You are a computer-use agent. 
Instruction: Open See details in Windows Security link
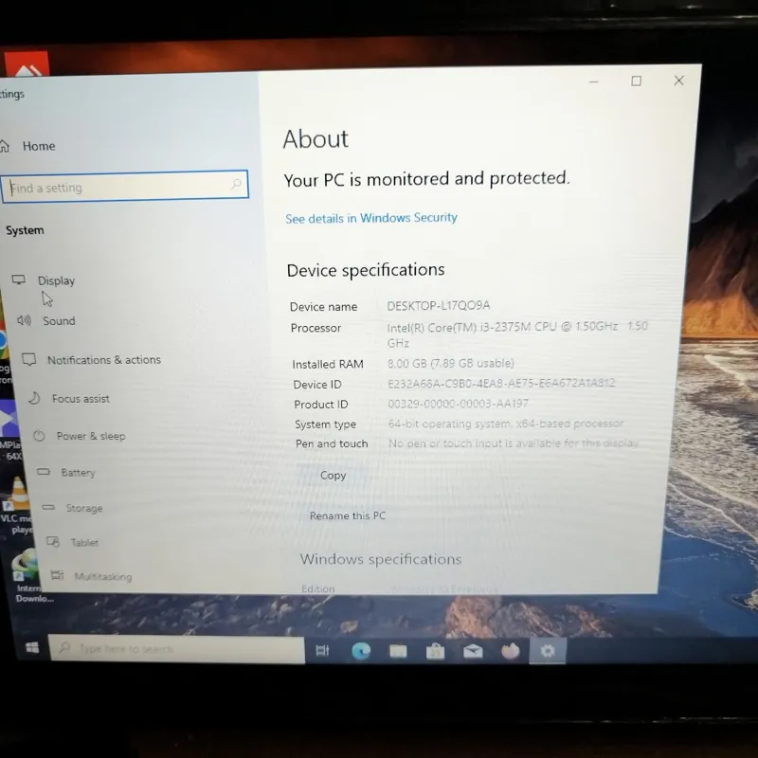[x=370, y=218]
